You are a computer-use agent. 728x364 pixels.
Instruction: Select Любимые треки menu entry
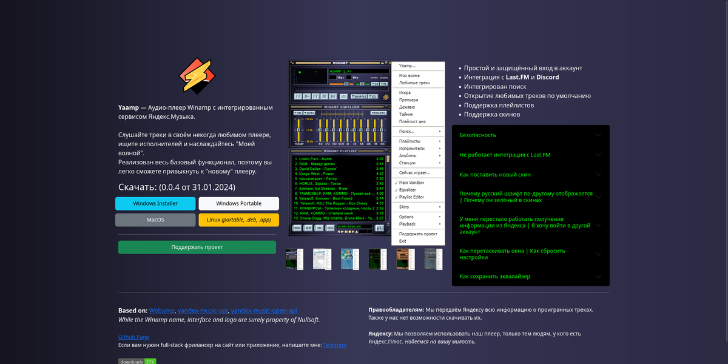coord(418,83)
